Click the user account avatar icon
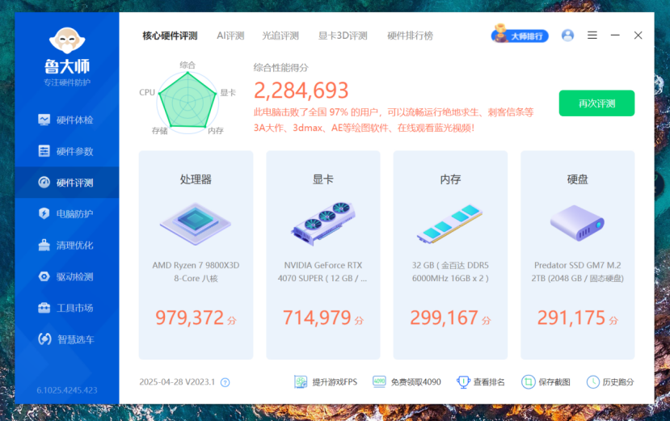 pos(567,35)
